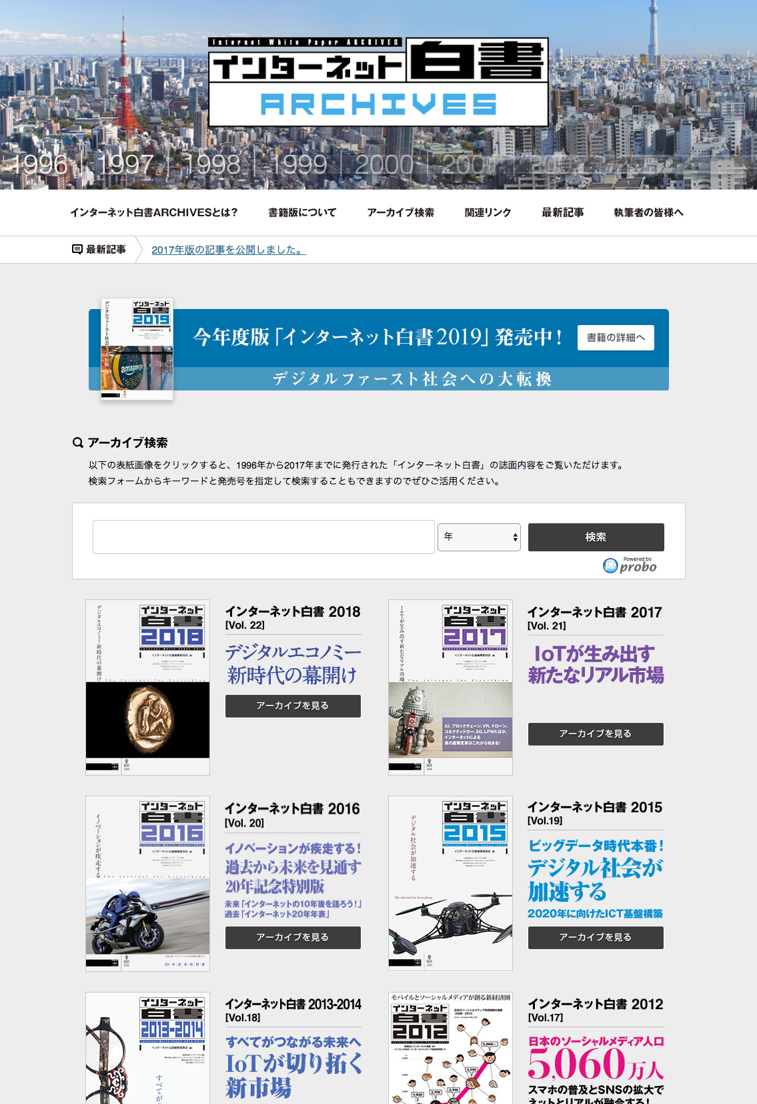Click アーカイブを見る for インターネット白書 2016
757x1104 pixels.
click(x=293, y=938)
